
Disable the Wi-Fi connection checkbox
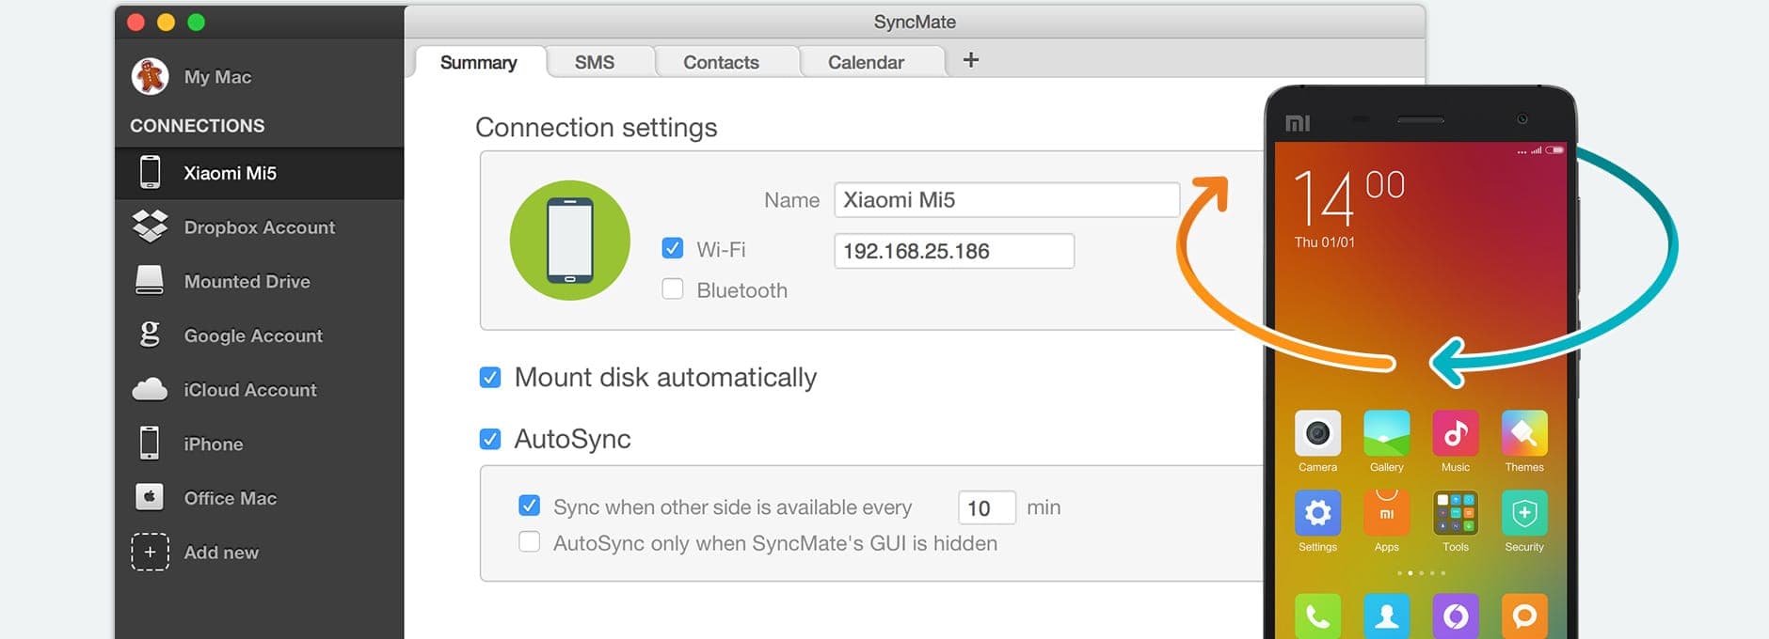tap(673, 248)
